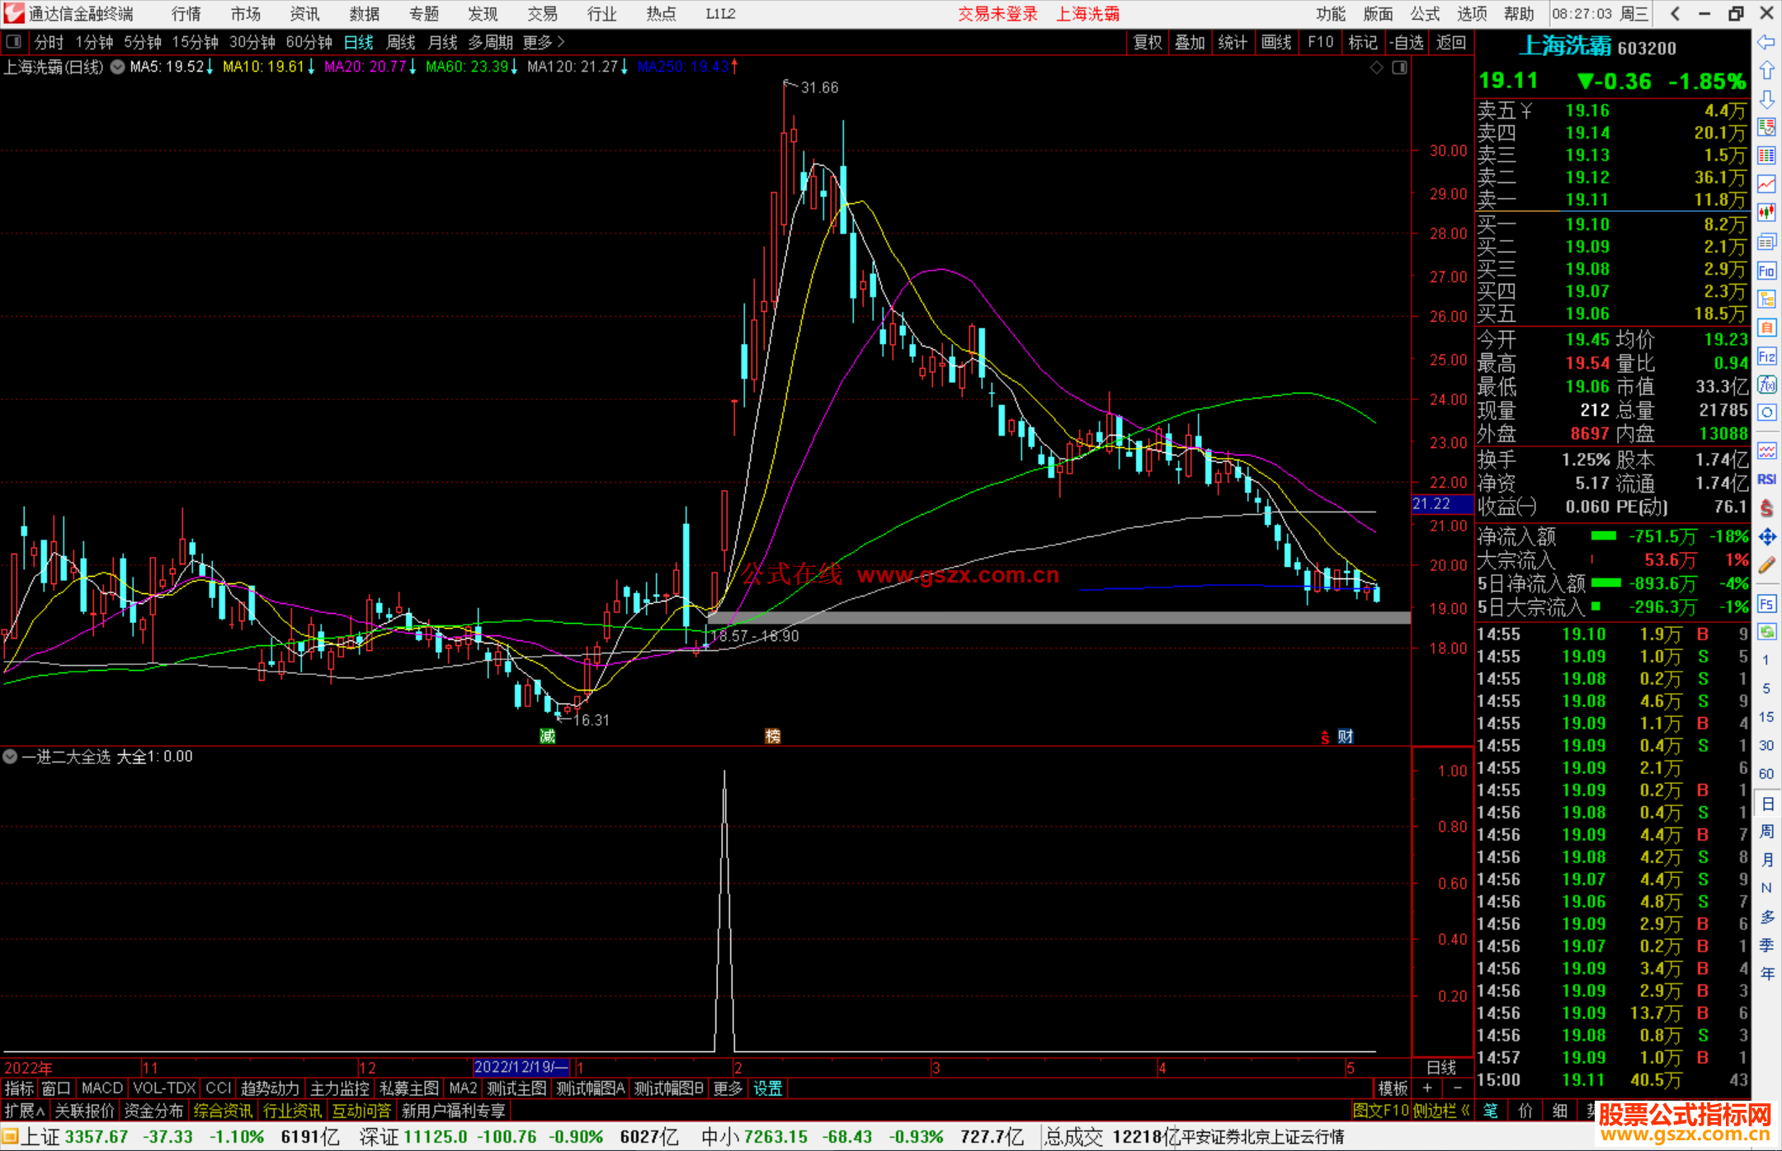Open the F12 trading icon in sidebar
This screenshot has height=1151, width=1782.
click(1766, 356)
